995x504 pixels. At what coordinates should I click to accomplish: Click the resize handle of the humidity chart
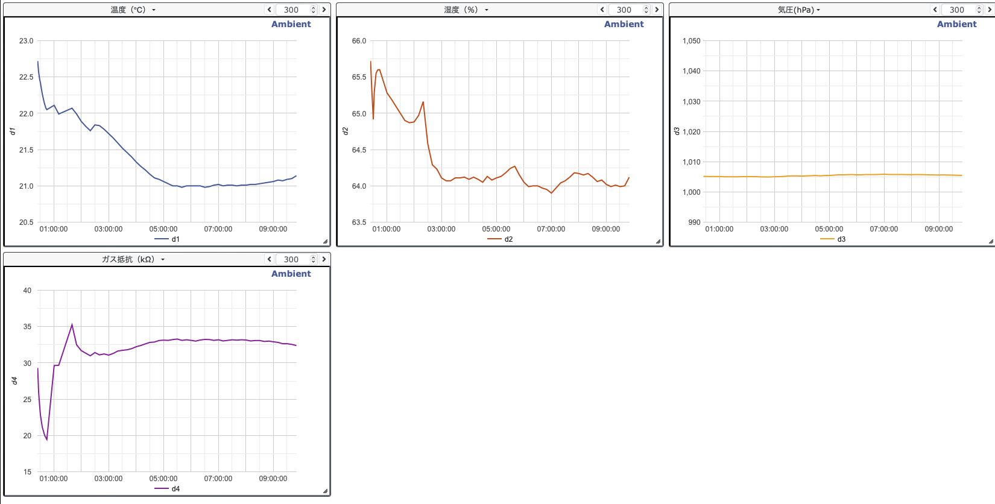point(658,242)
